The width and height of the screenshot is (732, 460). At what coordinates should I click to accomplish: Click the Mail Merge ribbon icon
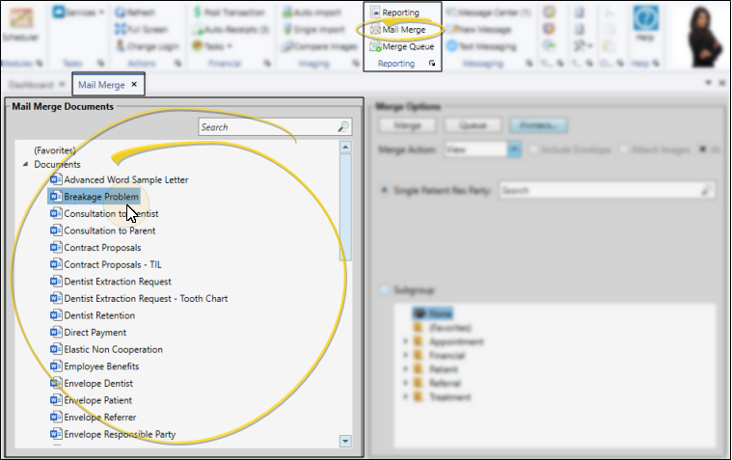[x=376, y=30]
